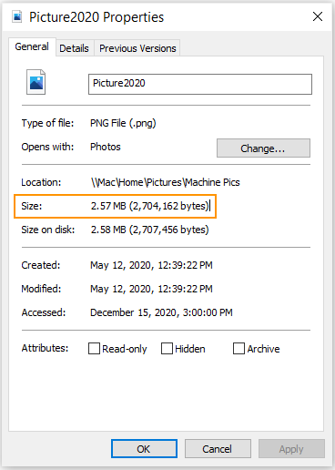
Task: Click into the Picture2020 filename field
Action: [200, 84]
